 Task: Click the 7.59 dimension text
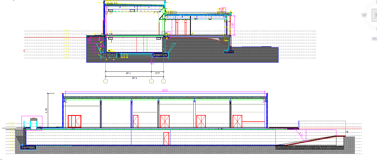tap(128, 73)
